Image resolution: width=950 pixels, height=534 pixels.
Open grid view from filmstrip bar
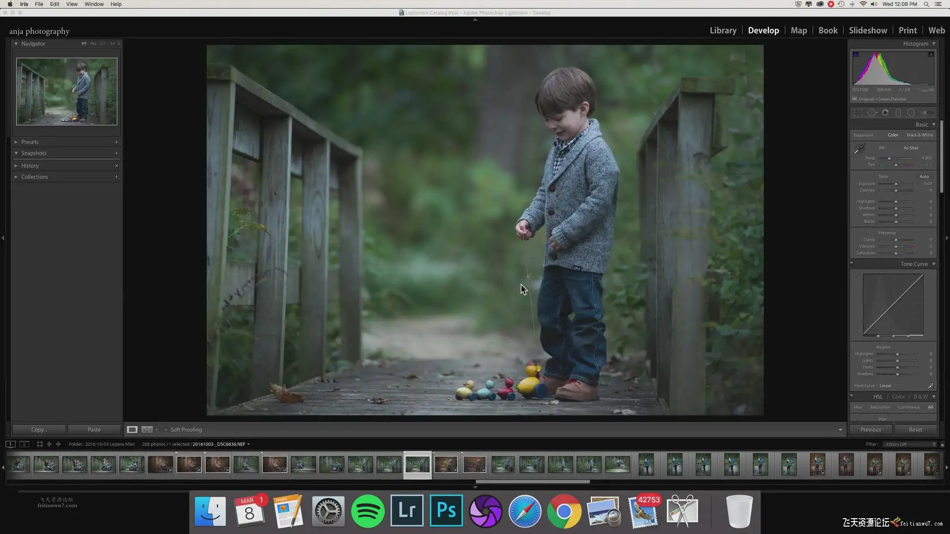tap(40, 444)
